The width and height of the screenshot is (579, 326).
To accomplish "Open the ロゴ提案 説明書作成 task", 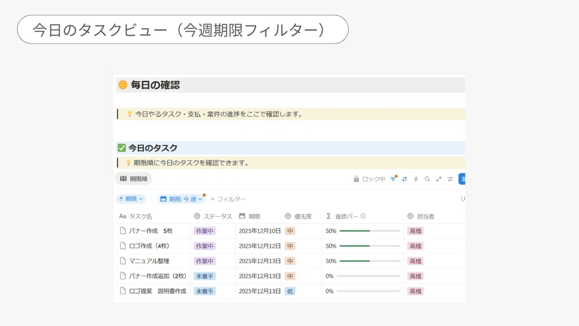I will [x=158, y=291].
